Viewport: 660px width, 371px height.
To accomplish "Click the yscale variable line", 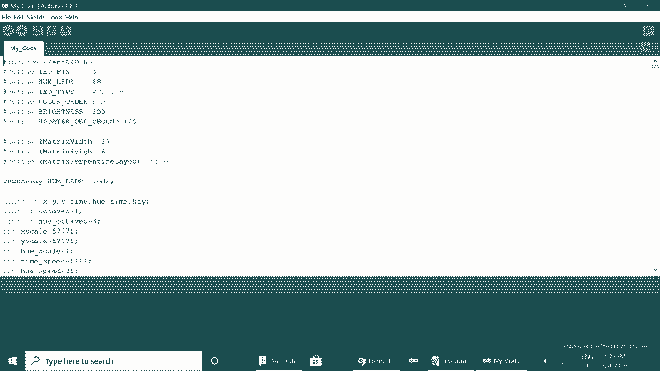I will click(41, 241).
